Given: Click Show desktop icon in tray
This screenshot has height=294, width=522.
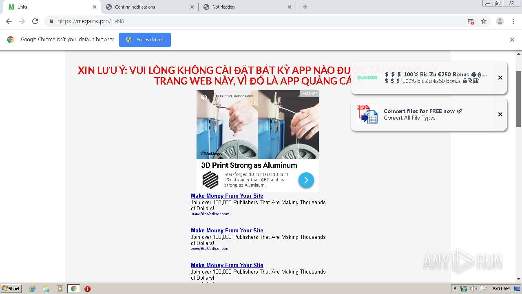Looking at the screenshot, I should point(518,289).
